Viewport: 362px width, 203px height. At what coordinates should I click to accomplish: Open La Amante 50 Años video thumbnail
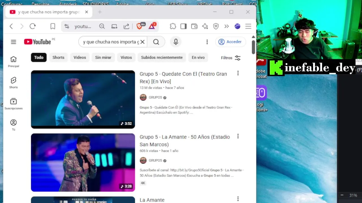click(83, 162)
